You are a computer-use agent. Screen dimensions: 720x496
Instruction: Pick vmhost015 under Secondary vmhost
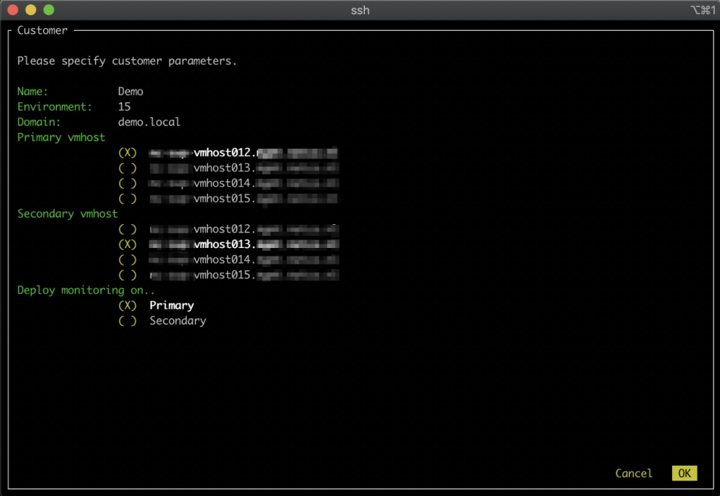[127, 275]
